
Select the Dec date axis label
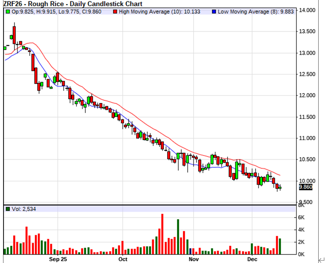252,259
